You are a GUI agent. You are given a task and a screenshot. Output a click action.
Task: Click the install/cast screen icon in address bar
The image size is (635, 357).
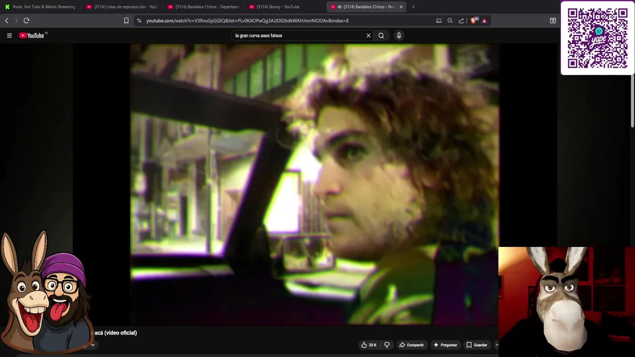pos(439,21)
